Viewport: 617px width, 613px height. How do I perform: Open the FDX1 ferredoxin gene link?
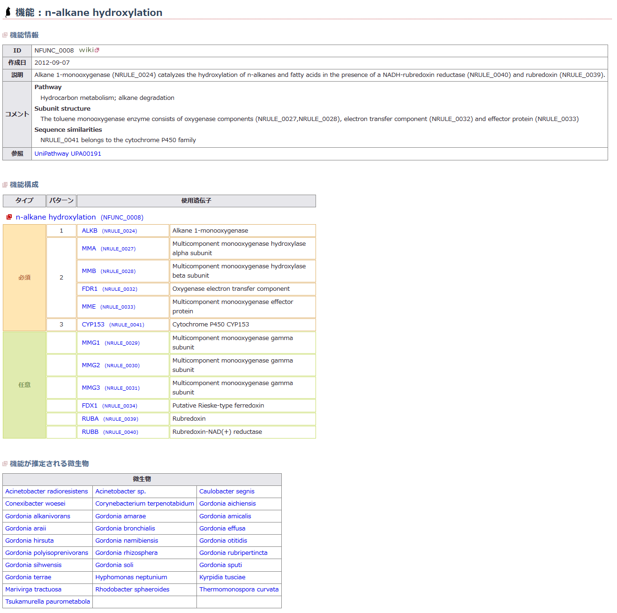(x=90, y=406)
